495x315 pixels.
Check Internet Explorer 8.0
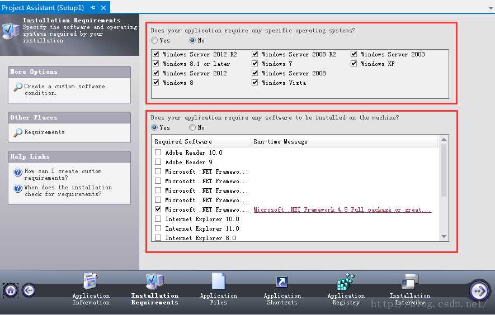(158, 237)
